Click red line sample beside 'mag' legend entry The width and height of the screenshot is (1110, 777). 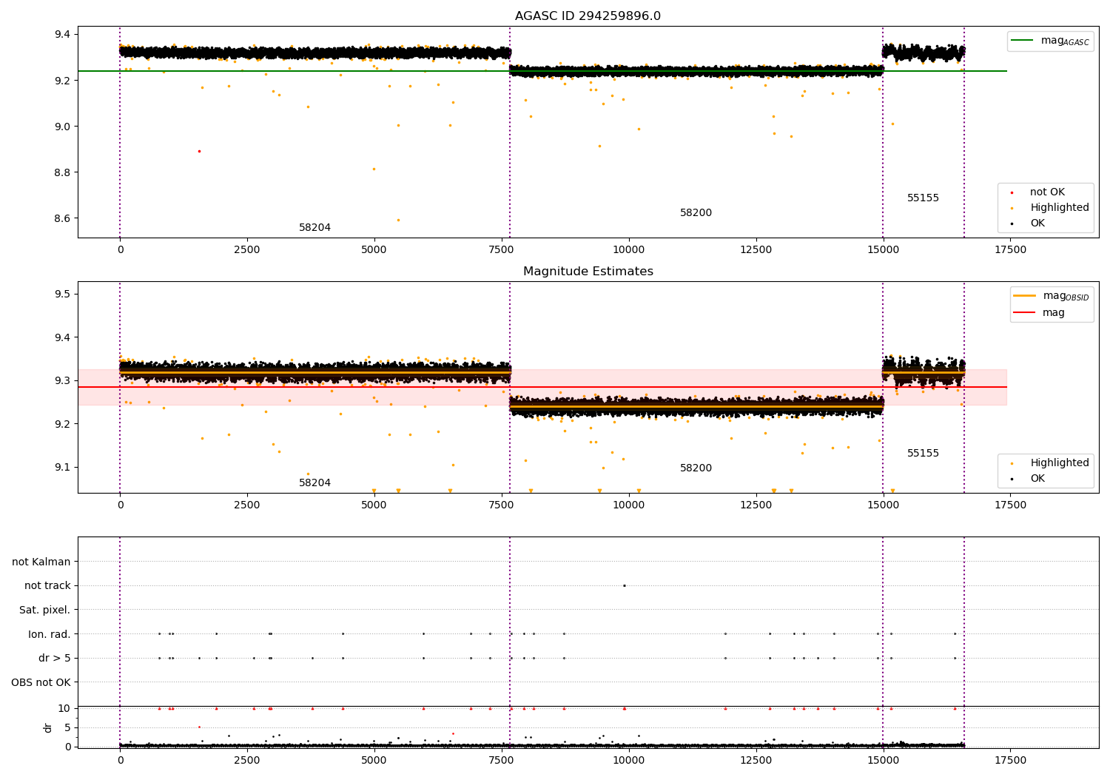1024,312
